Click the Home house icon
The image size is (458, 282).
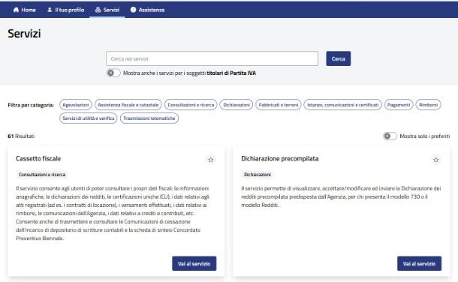pyautogui.click(x=16, y=10)
